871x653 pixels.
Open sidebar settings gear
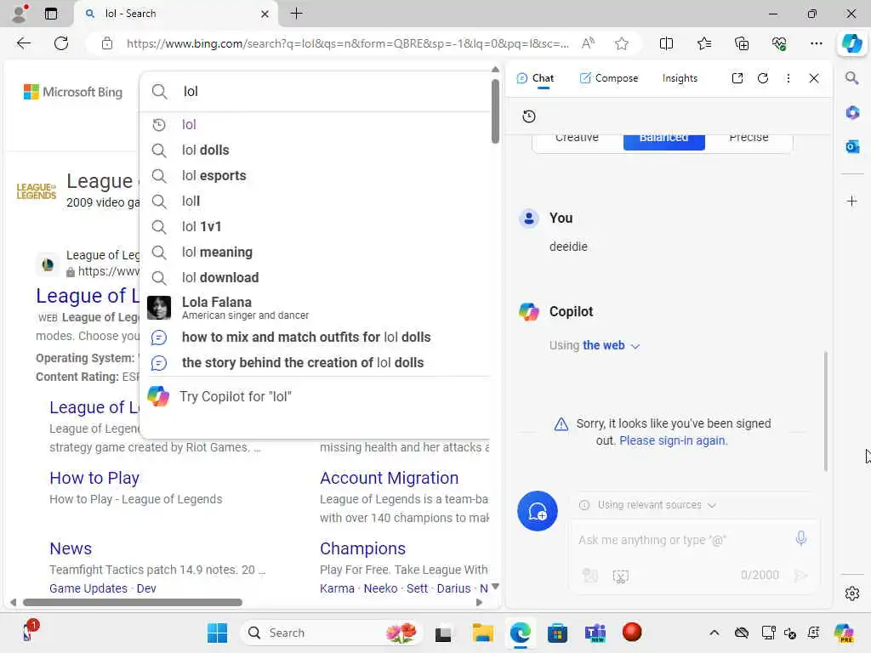pos(851,593)
